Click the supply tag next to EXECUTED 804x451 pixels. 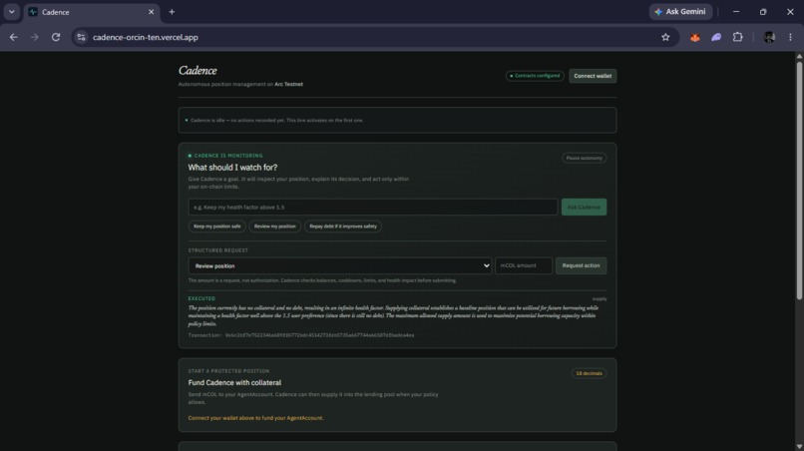[599, 298]
